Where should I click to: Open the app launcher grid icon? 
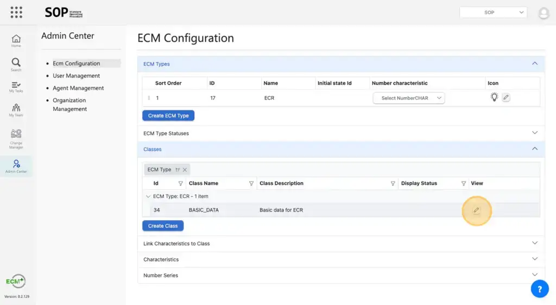(x=16, y=13)
